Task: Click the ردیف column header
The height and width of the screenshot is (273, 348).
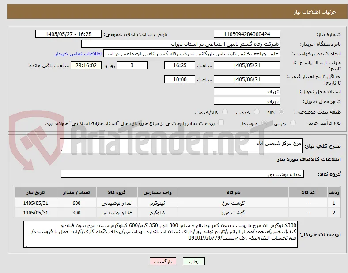Action: click(334, 192)
